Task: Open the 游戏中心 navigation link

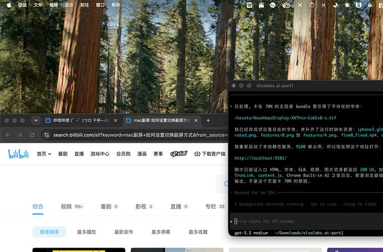Action: (100, 154)
